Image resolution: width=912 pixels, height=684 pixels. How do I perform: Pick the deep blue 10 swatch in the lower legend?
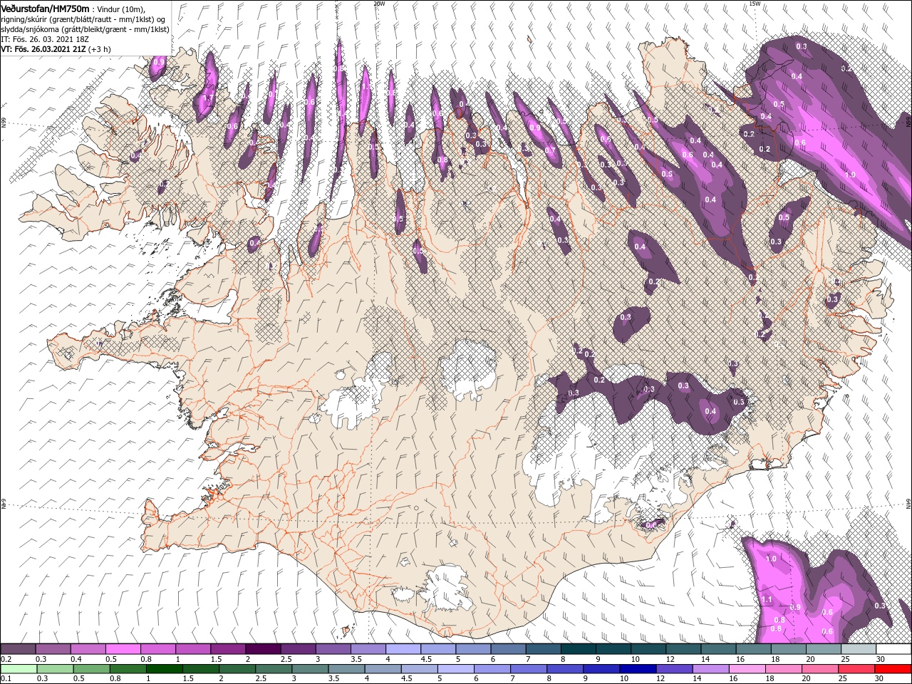click(x=637, y=669)
